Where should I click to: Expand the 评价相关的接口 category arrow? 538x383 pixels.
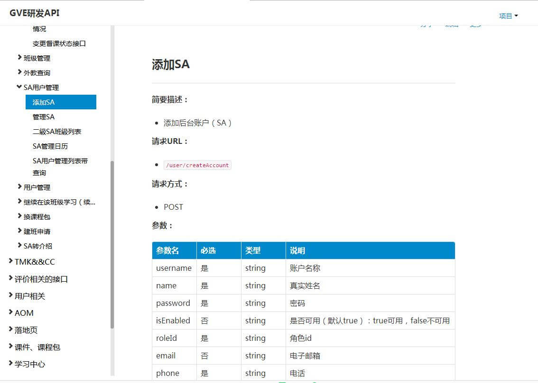tap(11, 278)
